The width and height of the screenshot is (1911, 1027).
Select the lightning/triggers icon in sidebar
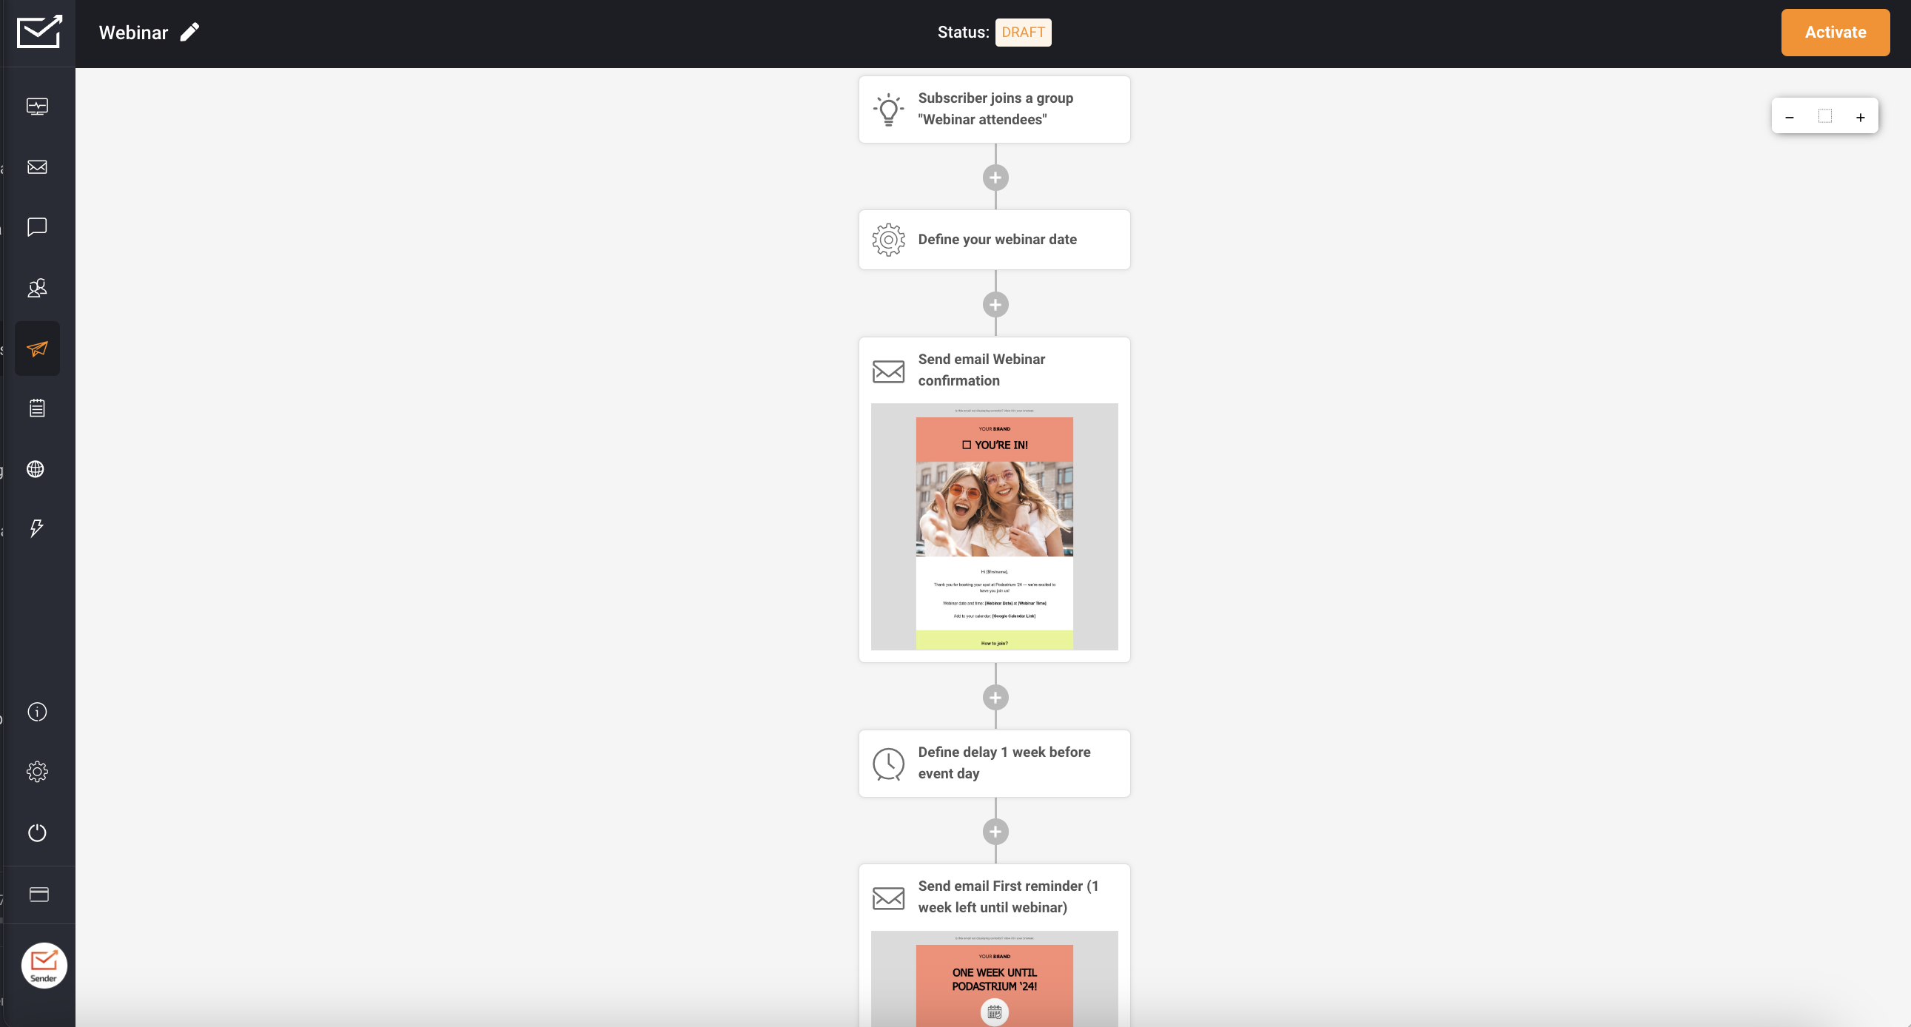[x=37, y=529]
